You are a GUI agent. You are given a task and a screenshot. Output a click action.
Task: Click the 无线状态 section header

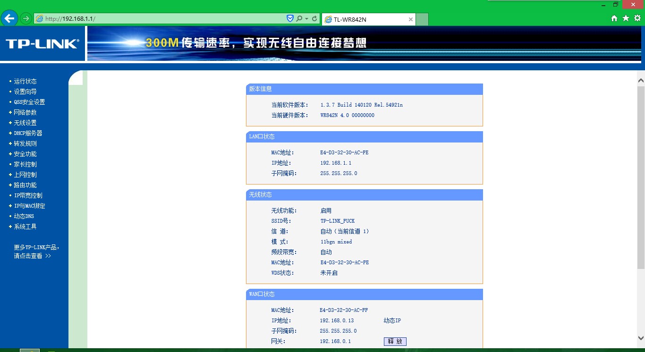tap(365, 195)
